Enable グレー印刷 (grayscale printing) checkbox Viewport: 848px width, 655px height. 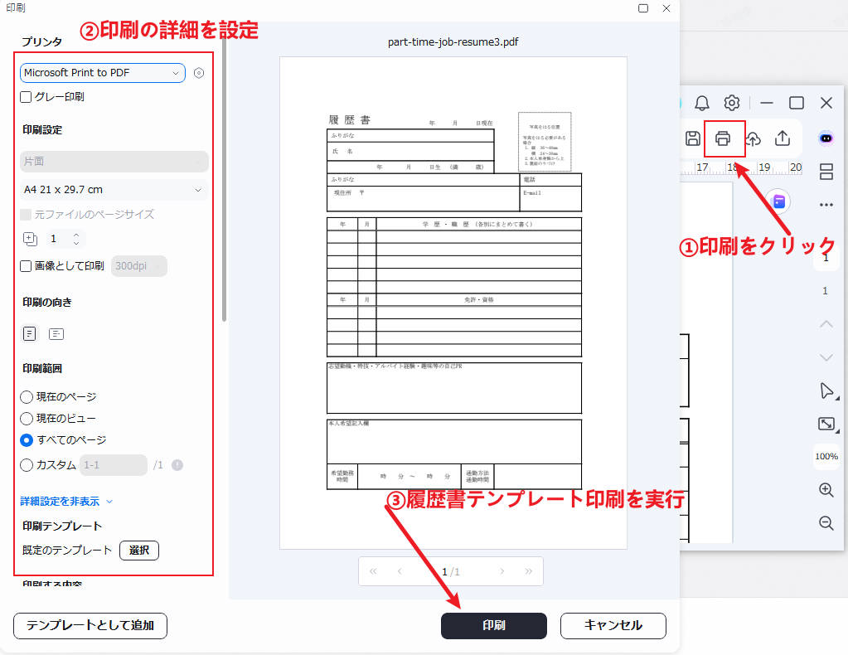25,97
